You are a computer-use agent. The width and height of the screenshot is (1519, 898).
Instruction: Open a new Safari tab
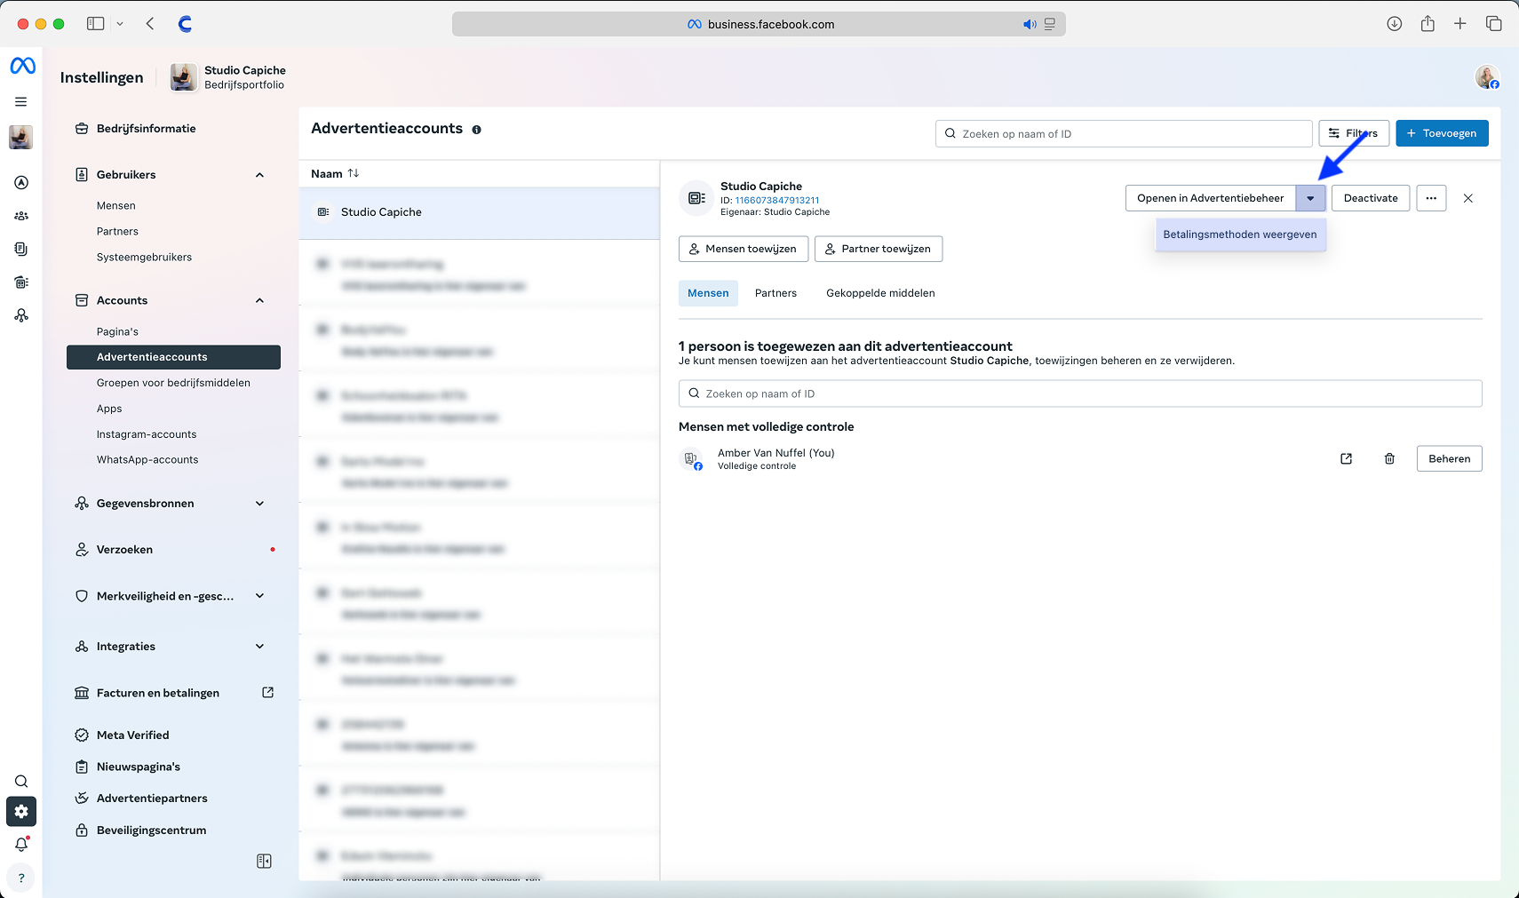point(1460,24)
